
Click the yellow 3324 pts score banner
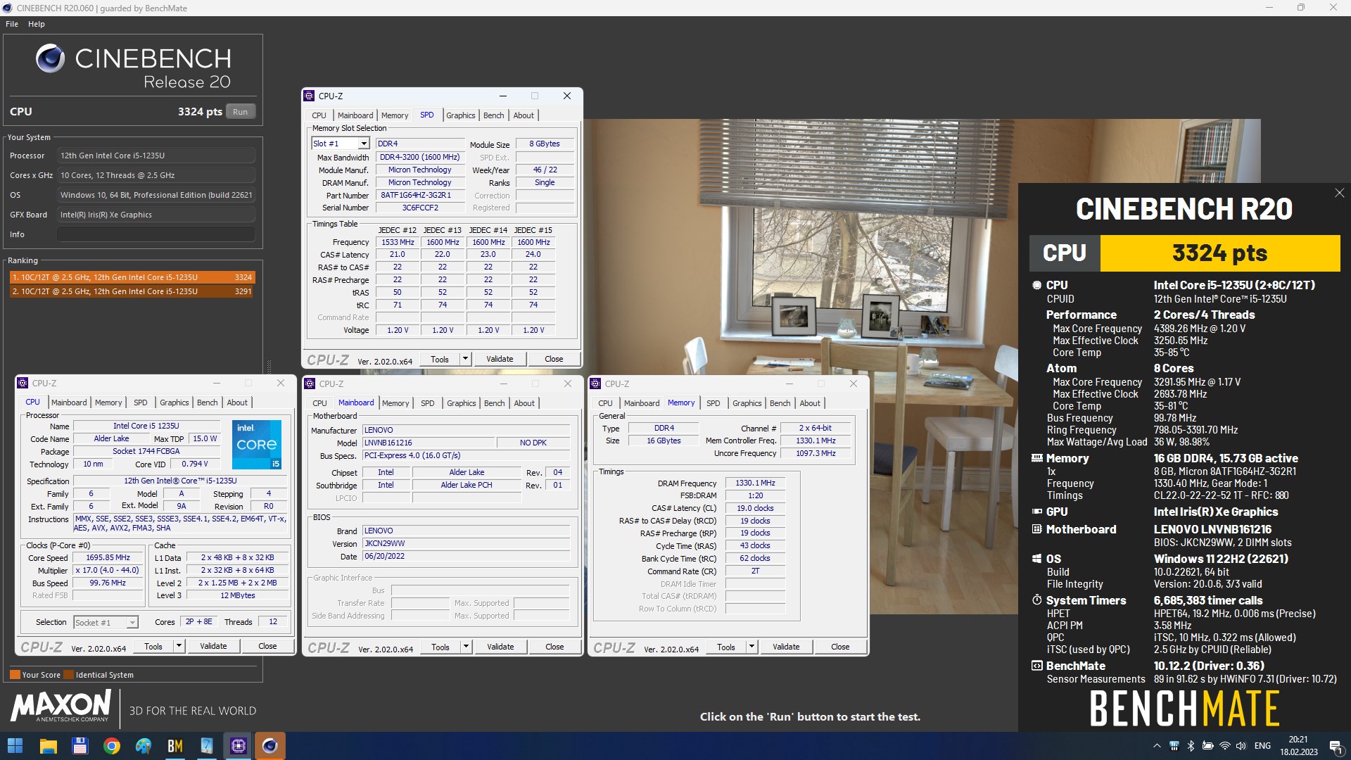[1219, 253]
